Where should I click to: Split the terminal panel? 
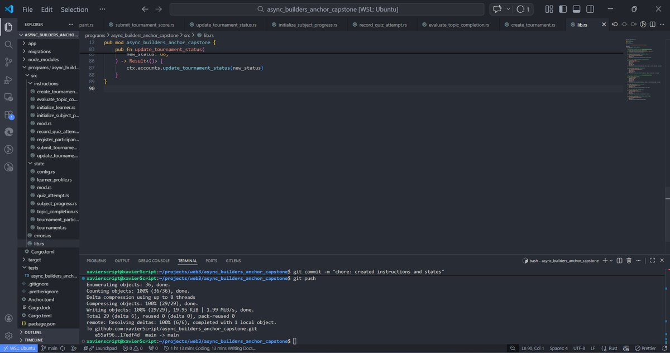tap(620, 261)
